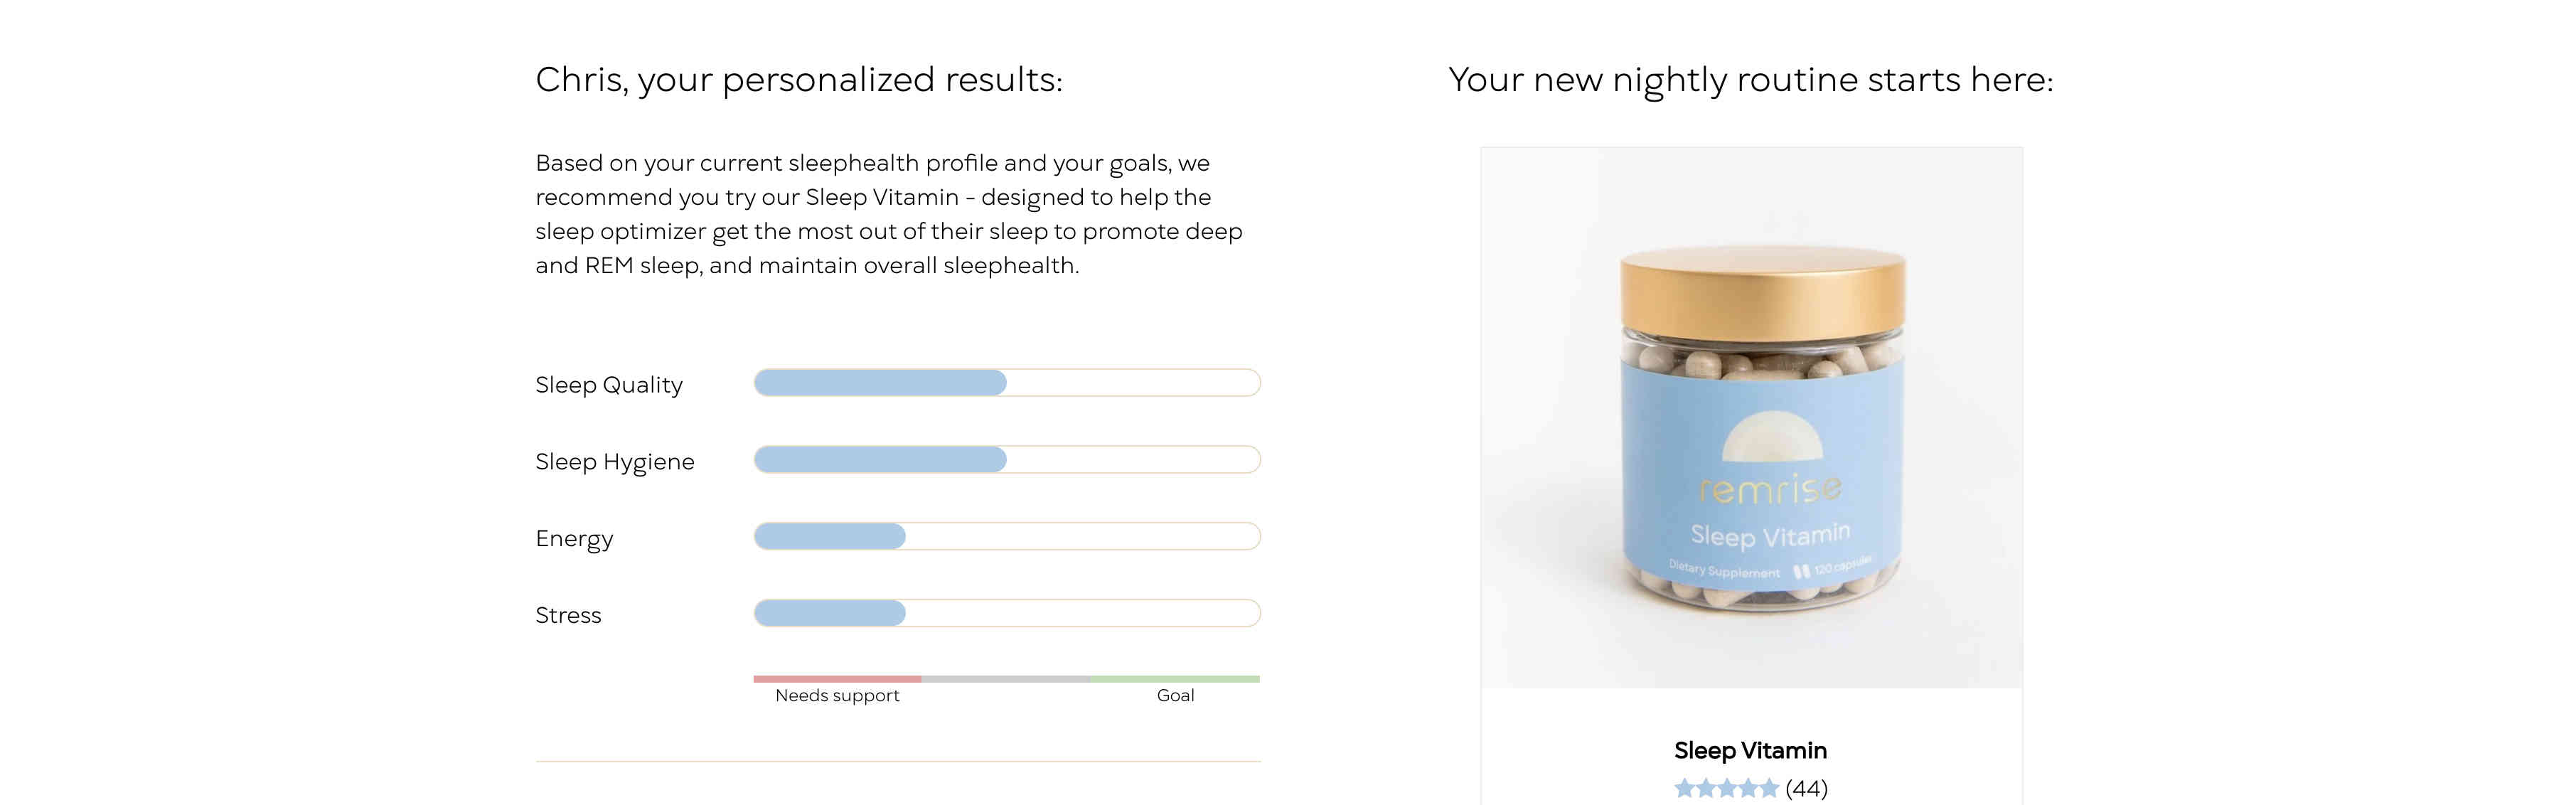Click the nightly routine heading
This screenshot has width=2576, height=805.
click(x=1751, y=80)
